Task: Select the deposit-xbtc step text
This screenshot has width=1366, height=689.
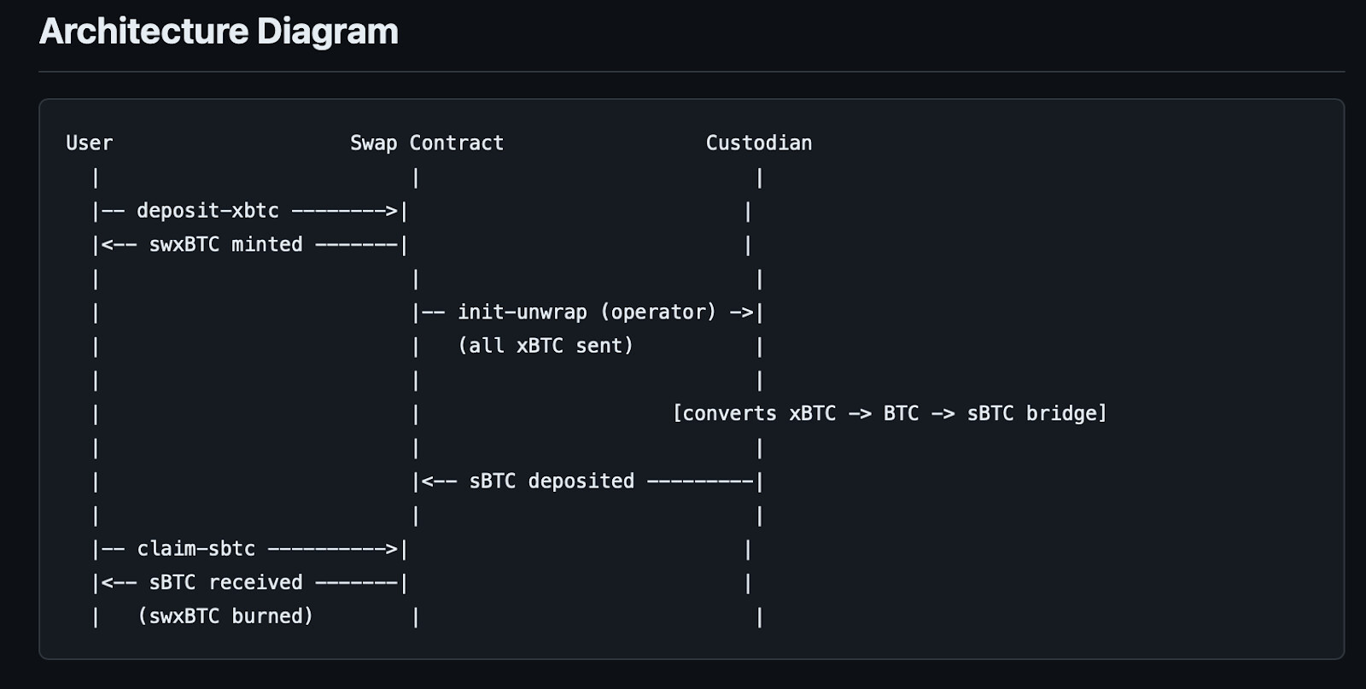Action: pos(207,211)
